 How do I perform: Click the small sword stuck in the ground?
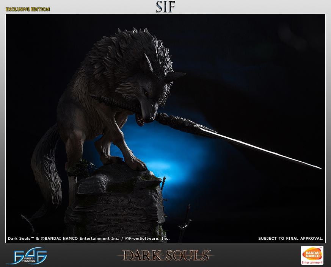pos(184,223)
